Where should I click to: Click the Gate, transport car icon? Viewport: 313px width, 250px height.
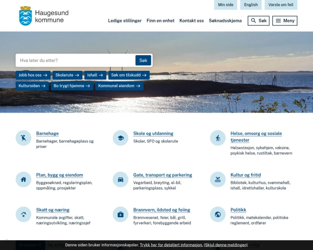click(121, 179)
